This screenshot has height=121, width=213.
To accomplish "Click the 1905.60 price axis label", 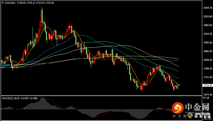I will pyautogui.click(x=207, y=43).
